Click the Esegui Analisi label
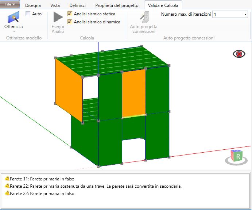The width and height of the screenshot is (252, 210). click(x=58, y=29)
